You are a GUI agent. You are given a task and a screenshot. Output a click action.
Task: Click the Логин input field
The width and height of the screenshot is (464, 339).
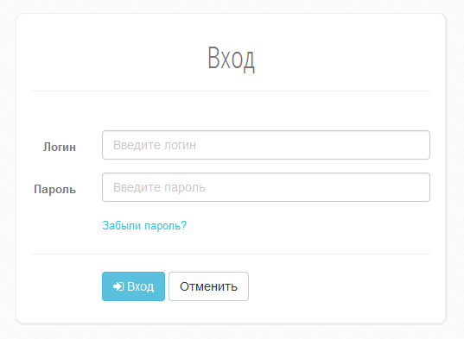click(266, 145)
